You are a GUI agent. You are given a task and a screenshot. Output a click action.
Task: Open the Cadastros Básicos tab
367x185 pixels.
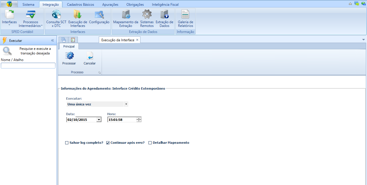(x=80, y=5)
